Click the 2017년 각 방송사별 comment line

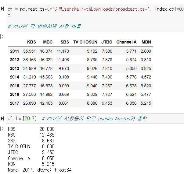pyautogui.click(x=44, y=26)
